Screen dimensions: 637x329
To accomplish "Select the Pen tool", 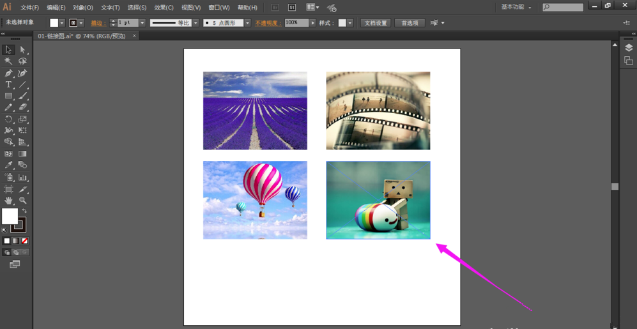I will pos(9,73).
